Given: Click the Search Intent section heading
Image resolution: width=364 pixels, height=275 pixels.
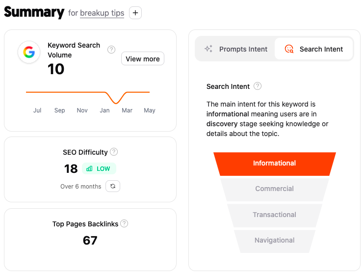Looking at the screenshot, I should coord(228,86).
